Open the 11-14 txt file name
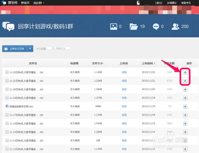Viewport: 199px width, 153px height. pos(26,132)
